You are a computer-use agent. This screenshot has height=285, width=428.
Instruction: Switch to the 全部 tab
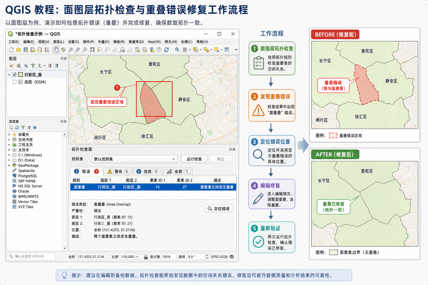(178, 171)
